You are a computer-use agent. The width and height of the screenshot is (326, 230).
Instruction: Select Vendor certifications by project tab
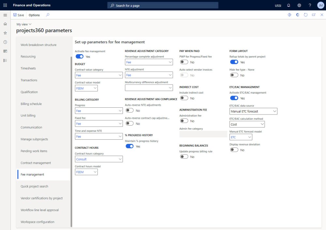(44, 198)
